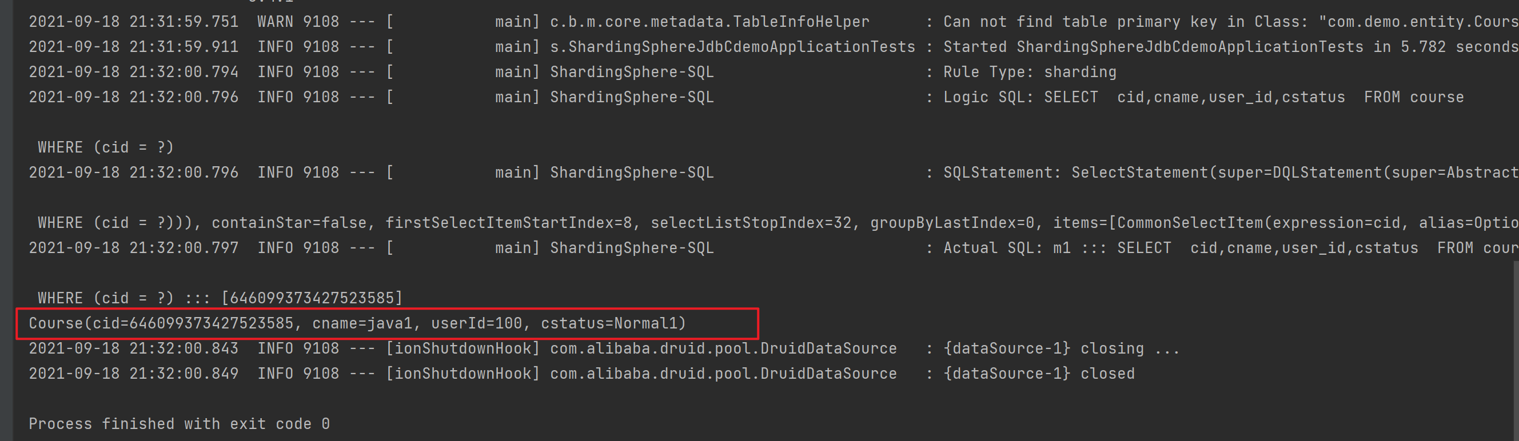Click the "Rule Type: sharding" message
Image resolution: width=1519 pixels, height=441 pixels.
tap(1030, 73)
